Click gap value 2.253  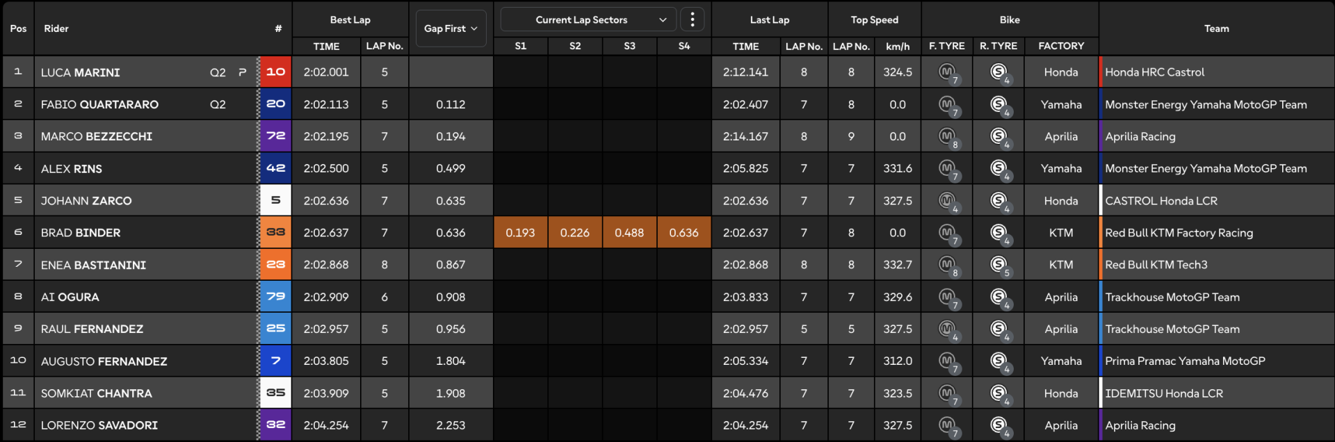(x=451, y=425)
